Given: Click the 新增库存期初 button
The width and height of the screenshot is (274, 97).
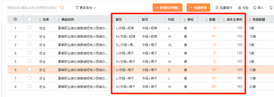Looking at the screenshot, I should pos(167,8).
